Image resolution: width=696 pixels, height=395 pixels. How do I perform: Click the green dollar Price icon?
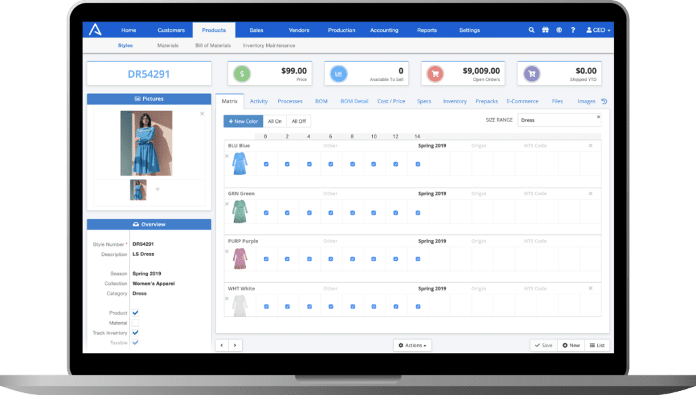click(x=240, y=73)
